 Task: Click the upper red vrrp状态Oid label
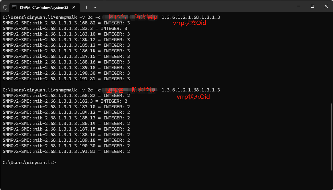point(189,23)
